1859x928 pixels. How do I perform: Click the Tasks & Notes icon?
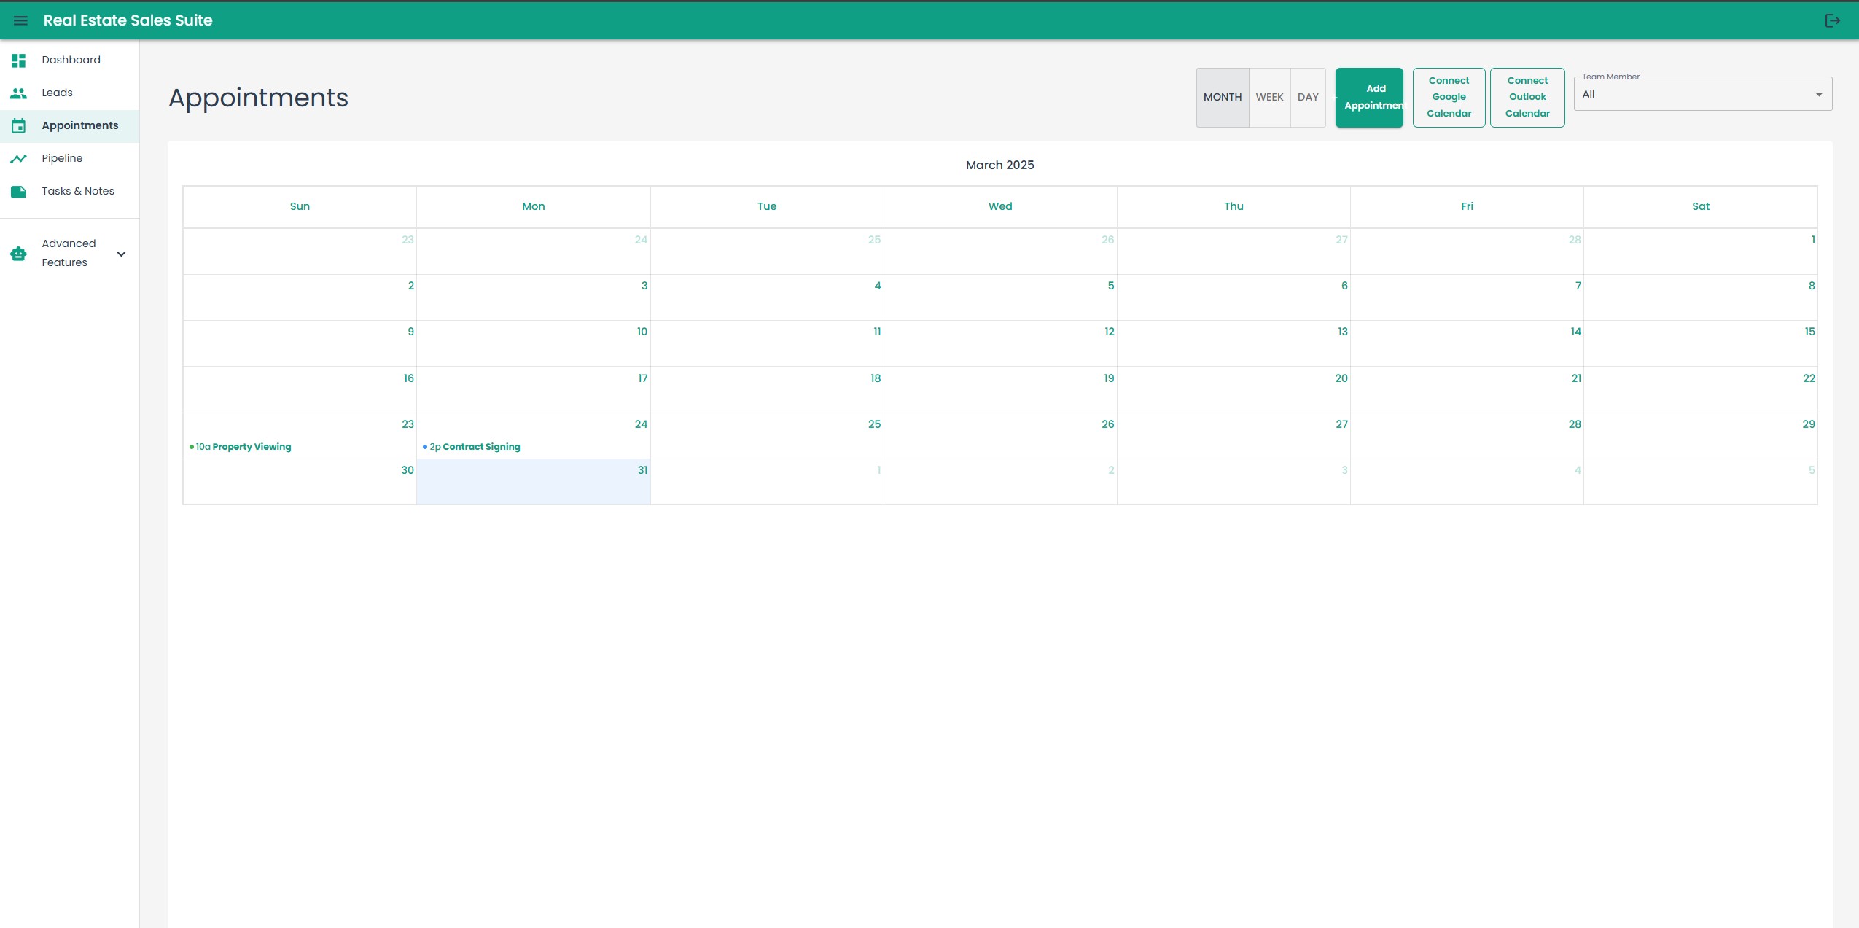click(x=19, y=192)
